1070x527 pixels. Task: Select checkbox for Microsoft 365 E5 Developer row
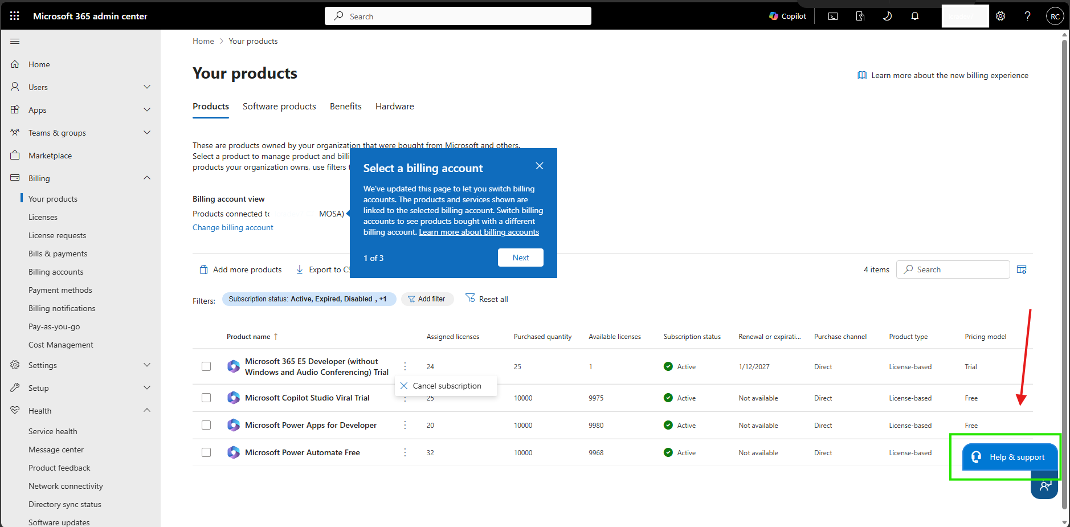[x=206, y=366]
